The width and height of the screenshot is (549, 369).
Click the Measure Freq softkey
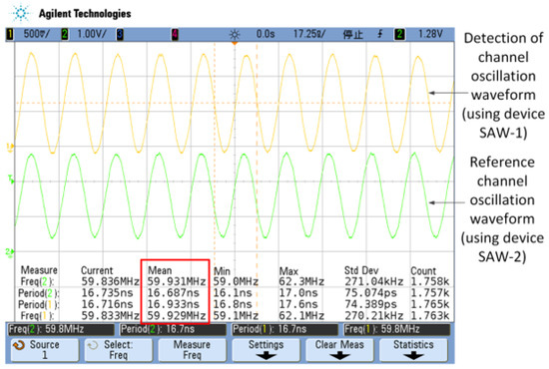(192, 350)
